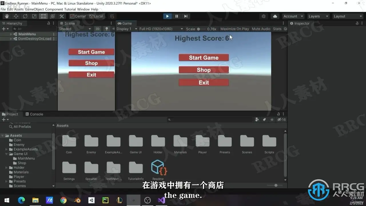
Task: Click Exit button in Game view
Action: pos(204,83)
